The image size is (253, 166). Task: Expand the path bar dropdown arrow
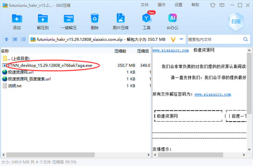point(181,39)
